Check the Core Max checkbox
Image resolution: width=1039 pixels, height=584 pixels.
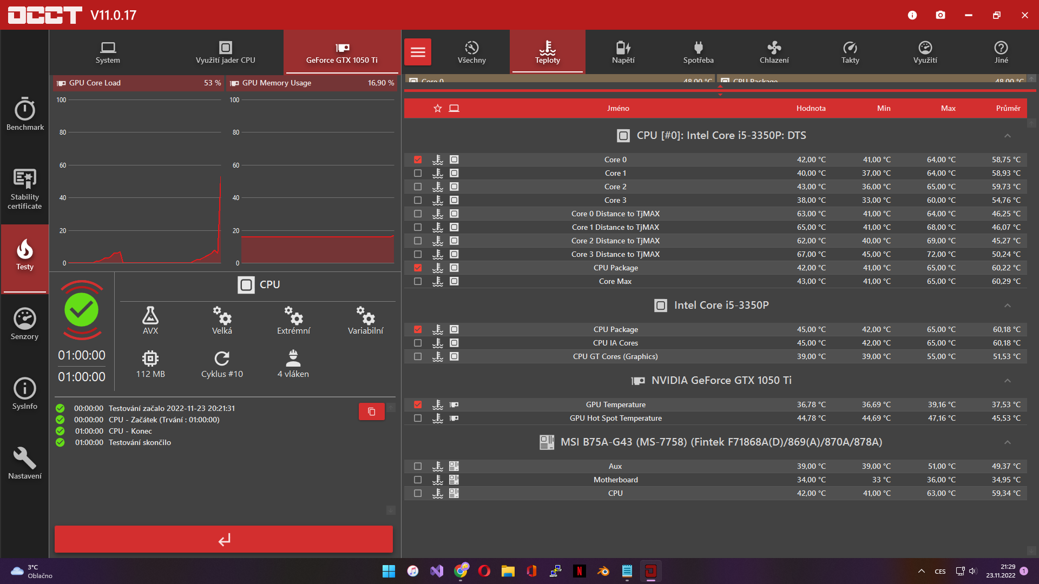click(x=418, y=281)
